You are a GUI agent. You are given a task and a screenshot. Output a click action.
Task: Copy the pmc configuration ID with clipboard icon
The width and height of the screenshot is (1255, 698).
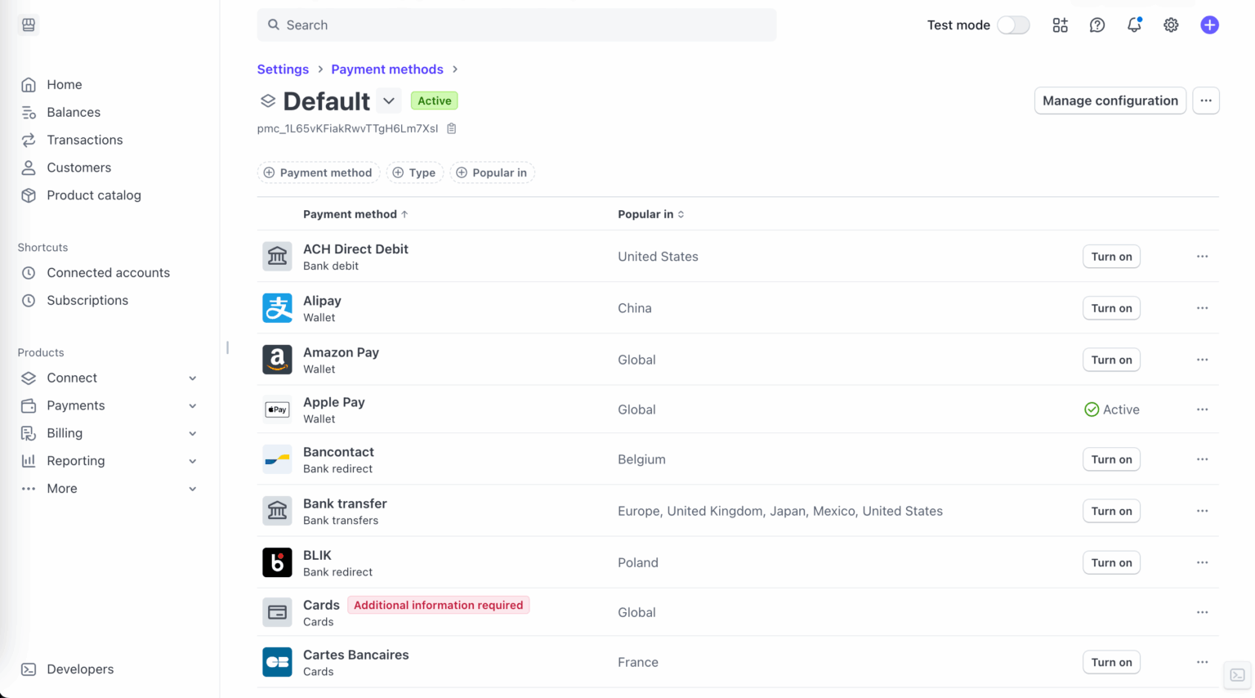tap(451, 128)
